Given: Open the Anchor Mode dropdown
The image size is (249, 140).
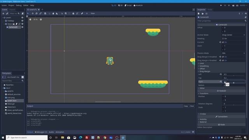Looking at the screenshot, I should [233, 35].
